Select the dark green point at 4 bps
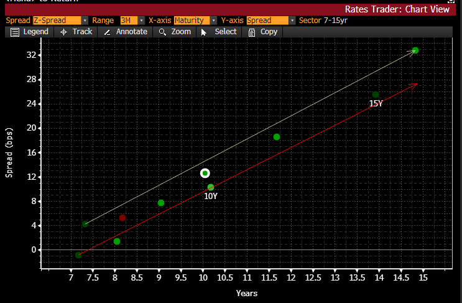The width and height of the screenshot is (462, 303). pyautogui.click(x=85, y=224)
